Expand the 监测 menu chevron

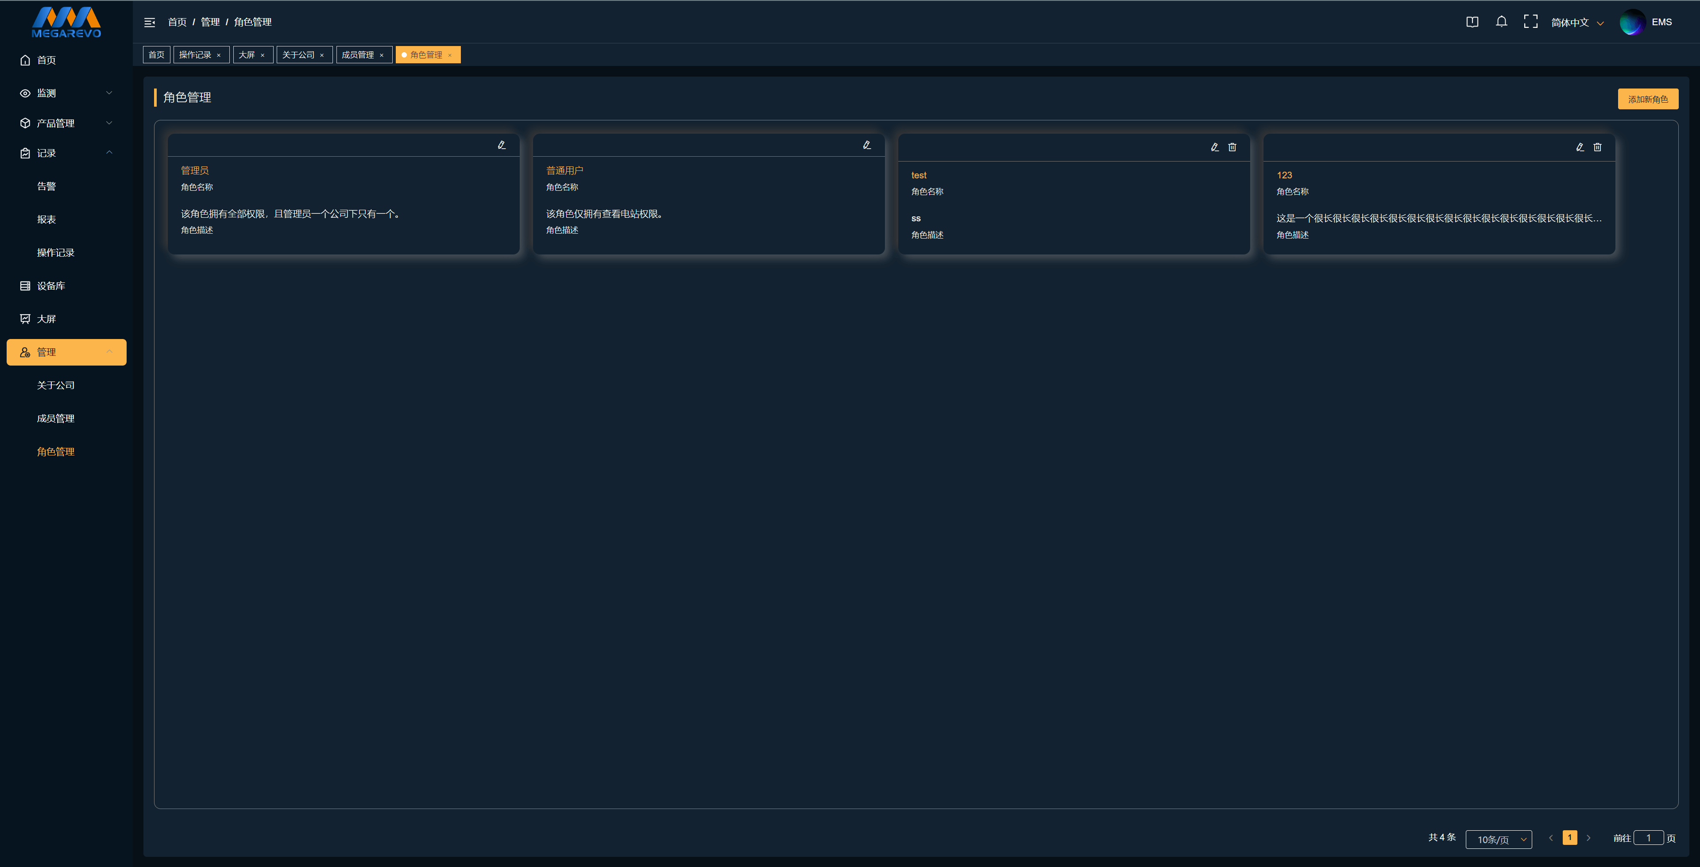click(109, 93)
